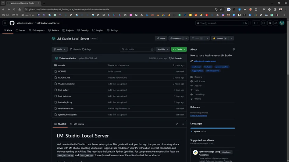
Task: Click the GitHub Octocat logo
Action: tap(12, 23)
